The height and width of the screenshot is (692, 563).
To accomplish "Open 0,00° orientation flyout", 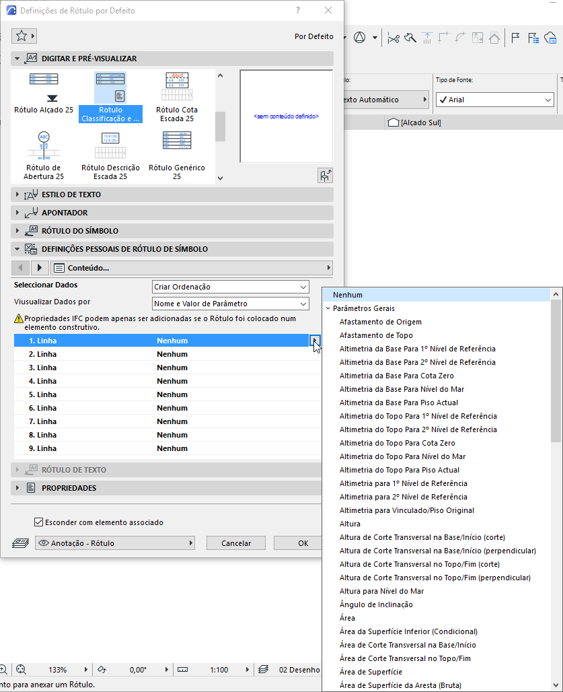I will (x=167, y=670).
